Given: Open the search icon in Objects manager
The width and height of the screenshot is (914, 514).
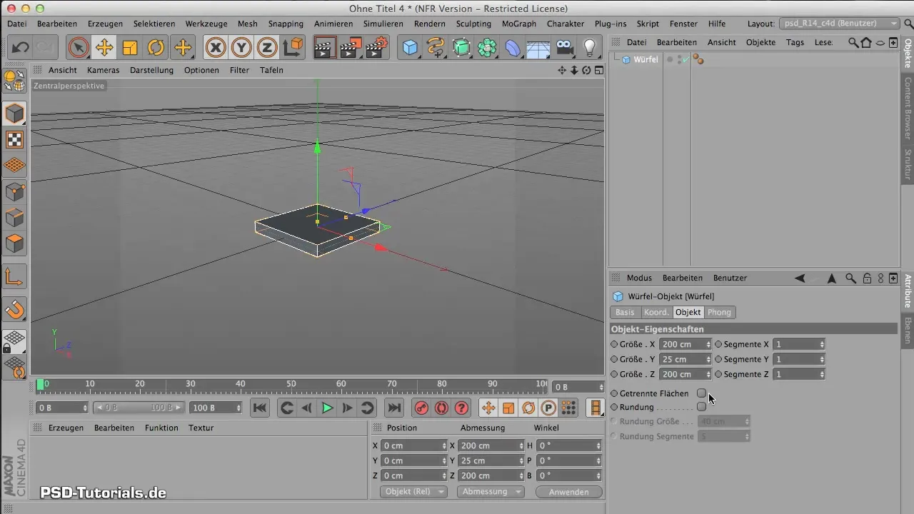Looking at the screenshot, I should click(x=853, y=42).
